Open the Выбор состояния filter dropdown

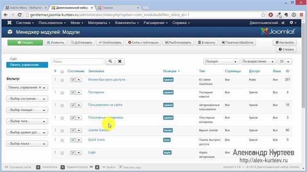click(27, 99)
